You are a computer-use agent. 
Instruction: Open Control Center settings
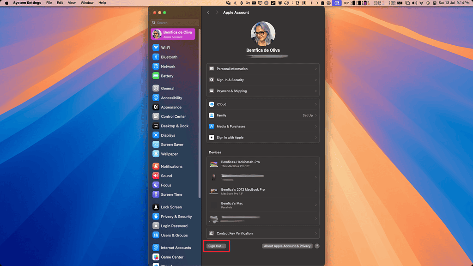[173, 117]
